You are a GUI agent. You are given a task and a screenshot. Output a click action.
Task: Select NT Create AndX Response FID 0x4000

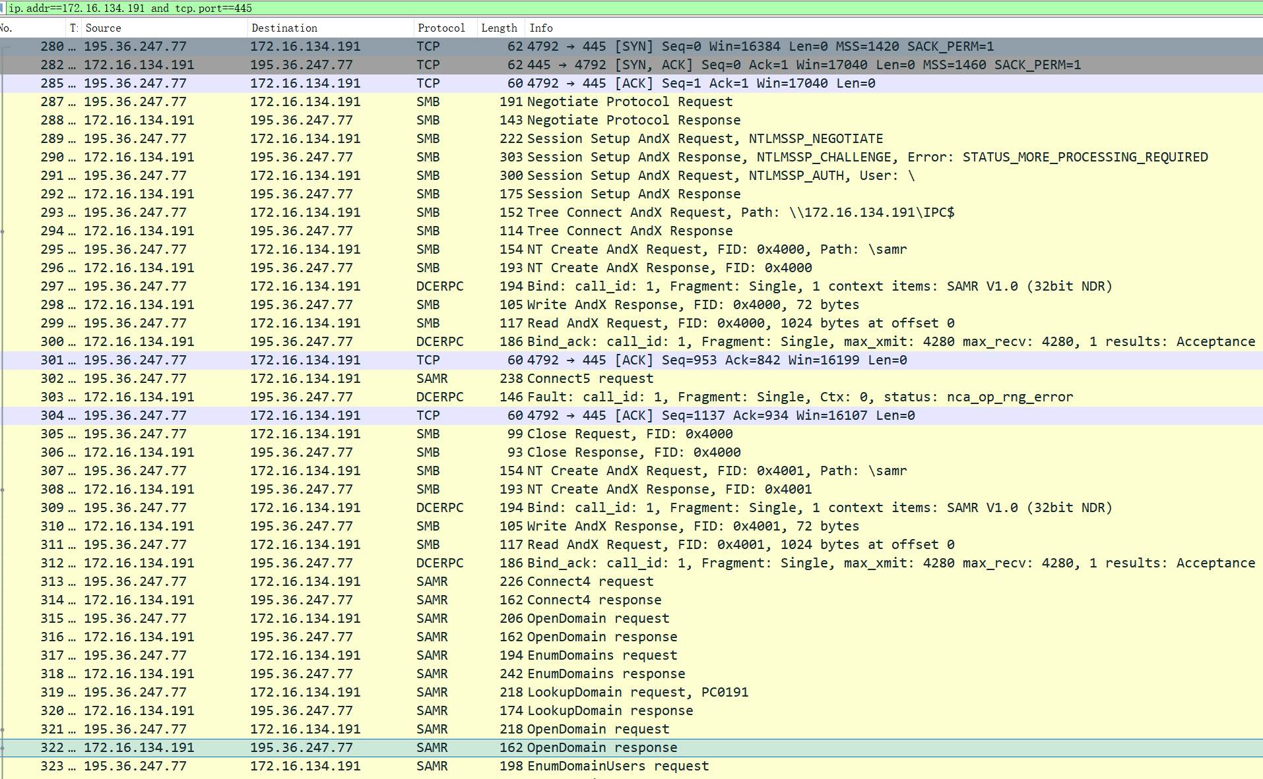(x=631, y=268)
